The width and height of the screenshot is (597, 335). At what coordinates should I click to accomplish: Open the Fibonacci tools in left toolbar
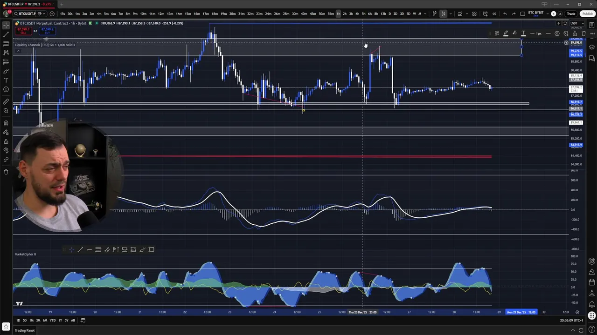(x=6, y=44)
